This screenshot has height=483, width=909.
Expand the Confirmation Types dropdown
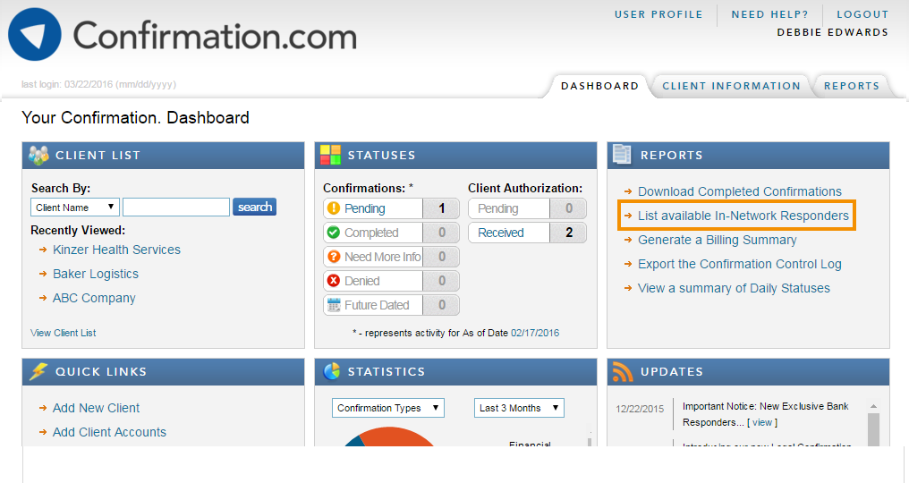click(x=387, y=408)
